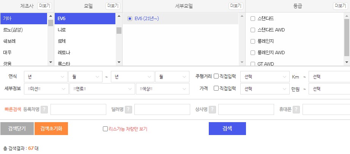Check the 롱레인지 grade option
Viewport: 350px width, 154px height.
pos(253,41)
